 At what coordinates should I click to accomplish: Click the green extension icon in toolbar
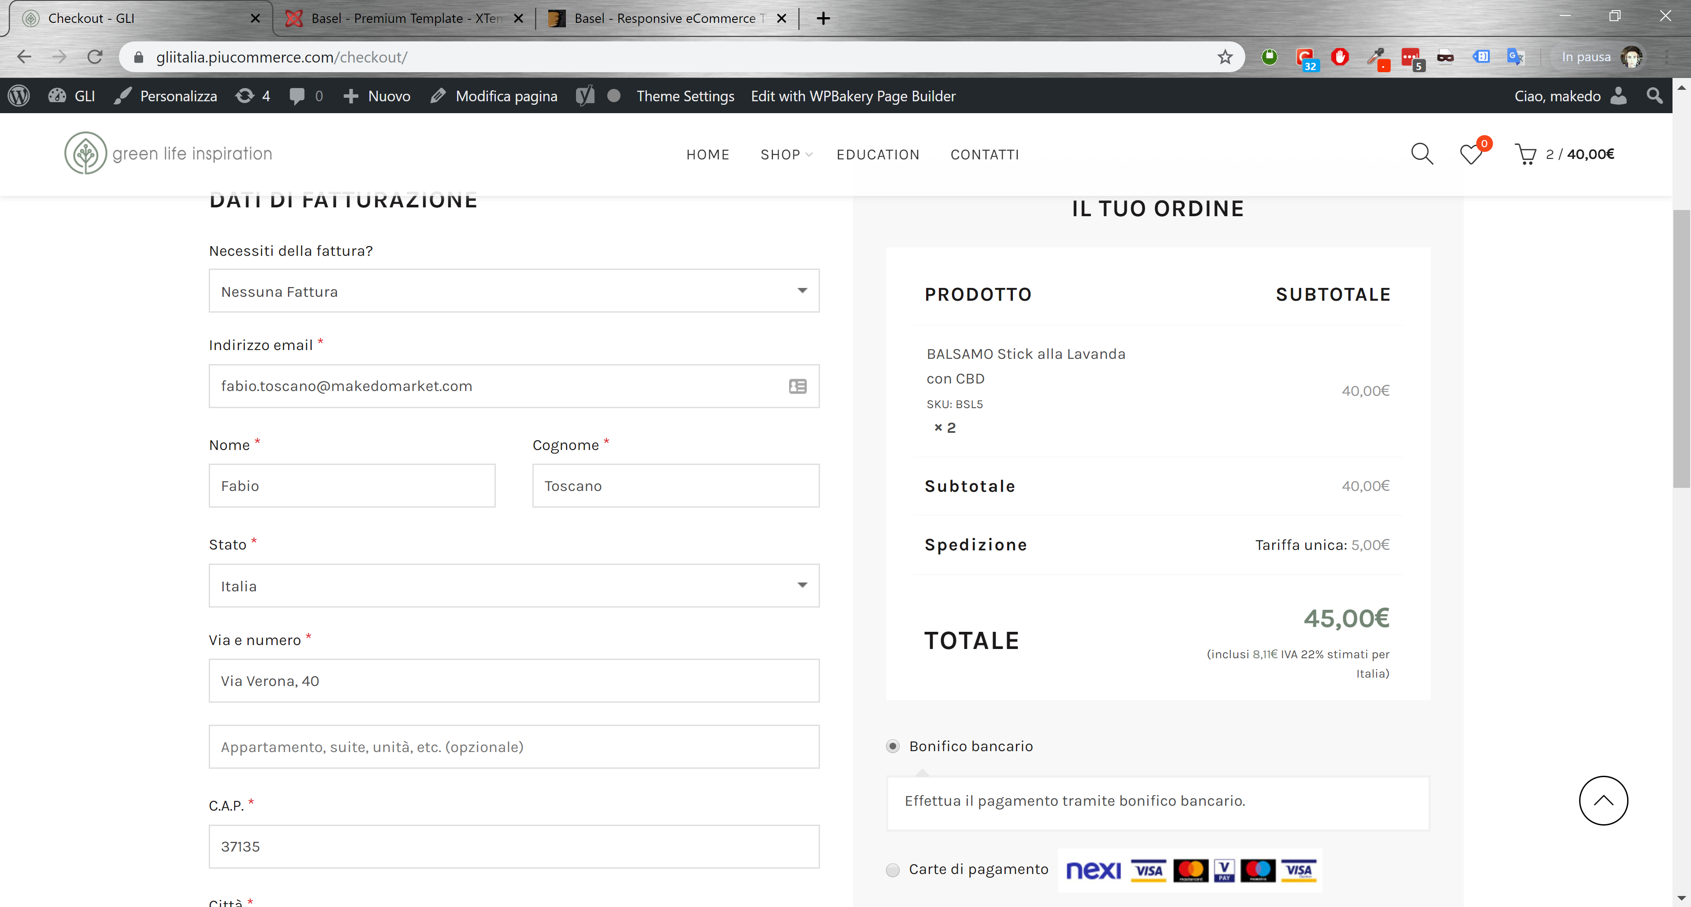pos(1270,57)
